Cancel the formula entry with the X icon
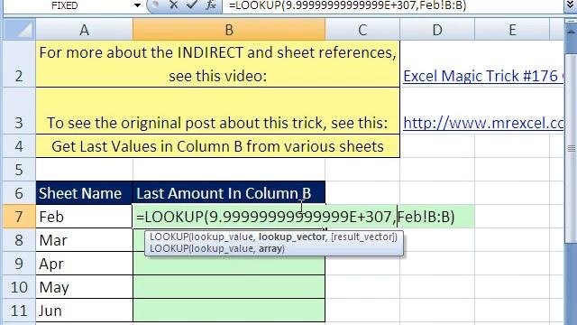577x325 pixels. tap(174, 5)
